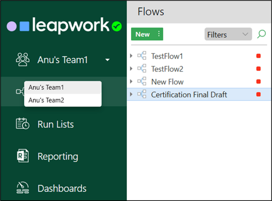Click the search magnifier icon
Image resolution: width=272 pixels, height=201 pixels.
(x=261, y=34)
